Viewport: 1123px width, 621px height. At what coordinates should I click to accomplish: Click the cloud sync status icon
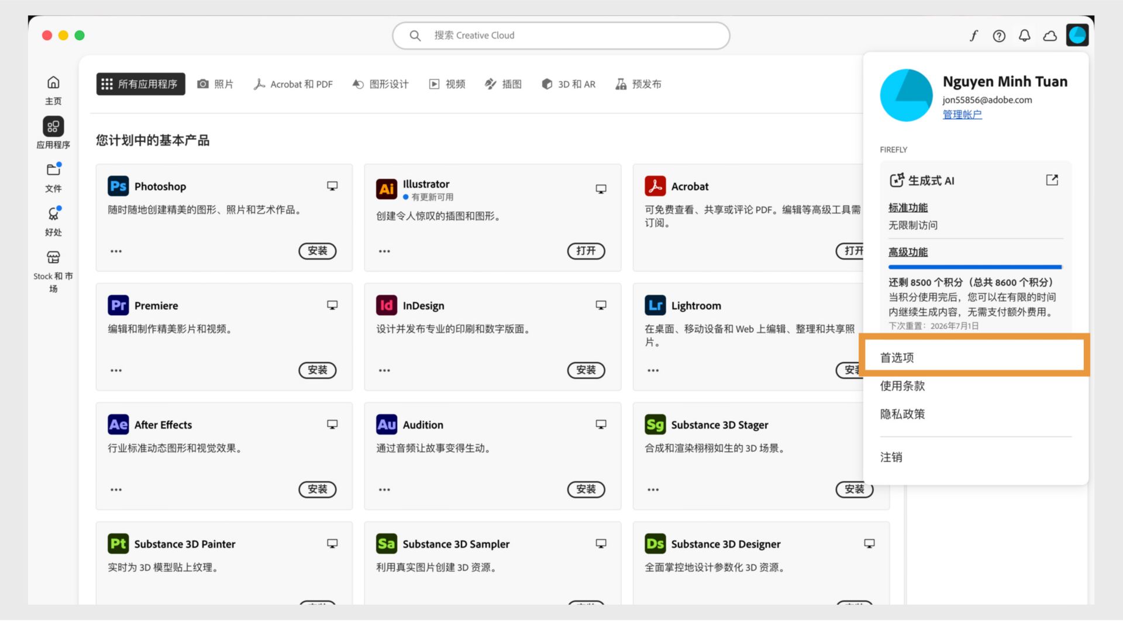click(x=1050, y=36)
